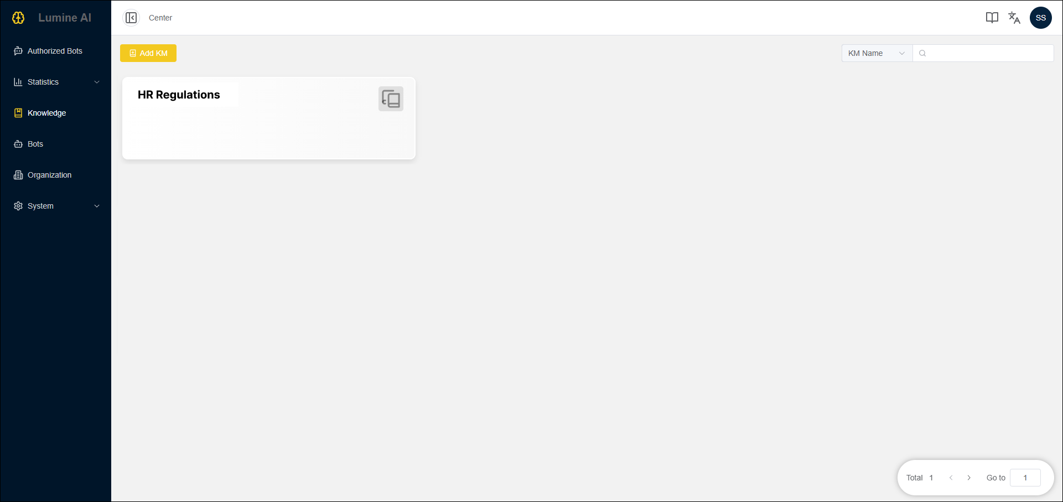Click the Authorized Bots robot icon
This screenshot has width=1063, height=502.
(18, 51)
